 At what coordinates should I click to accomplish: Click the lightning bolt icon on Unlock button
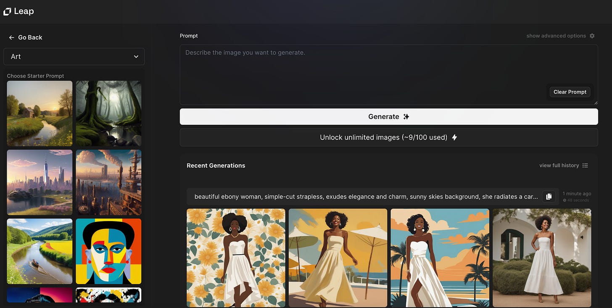pyautogui.click(x=454, y=137)
